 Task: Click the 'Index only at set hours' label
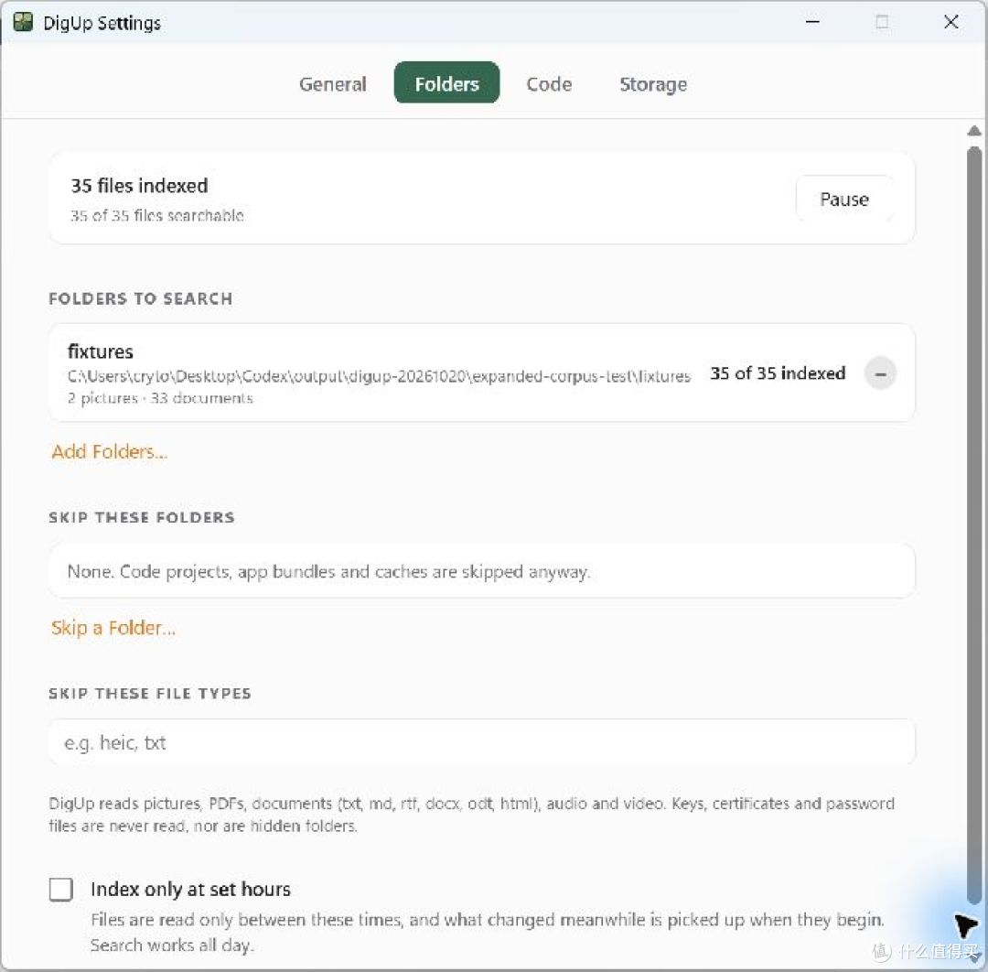[x=191, y=889]
